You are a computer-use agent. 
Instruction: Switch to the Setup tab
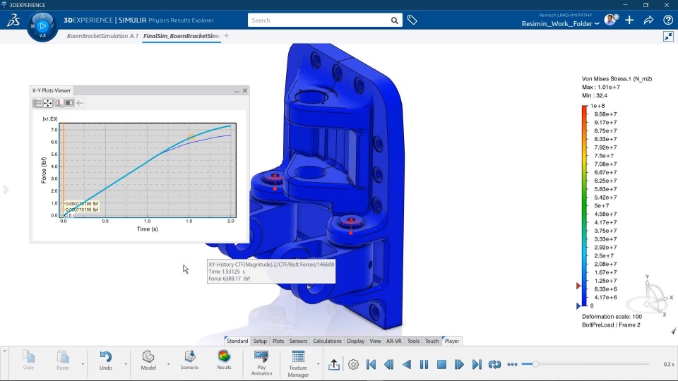point(260,341)
